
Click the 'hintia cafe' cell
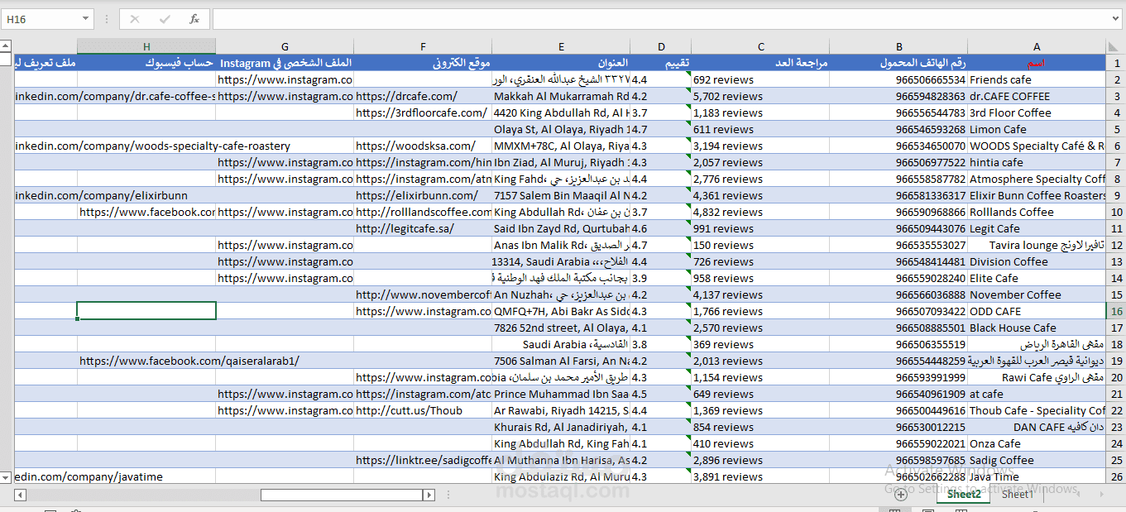1037,162
